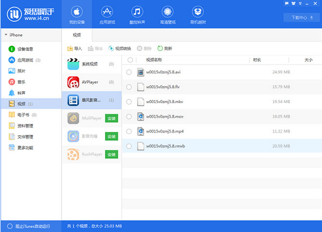The height and width of the screenshot is (232, 322).
Task: Toggle the select-all circle in the header
Action: pyautogui.click(x=130, y=60)
